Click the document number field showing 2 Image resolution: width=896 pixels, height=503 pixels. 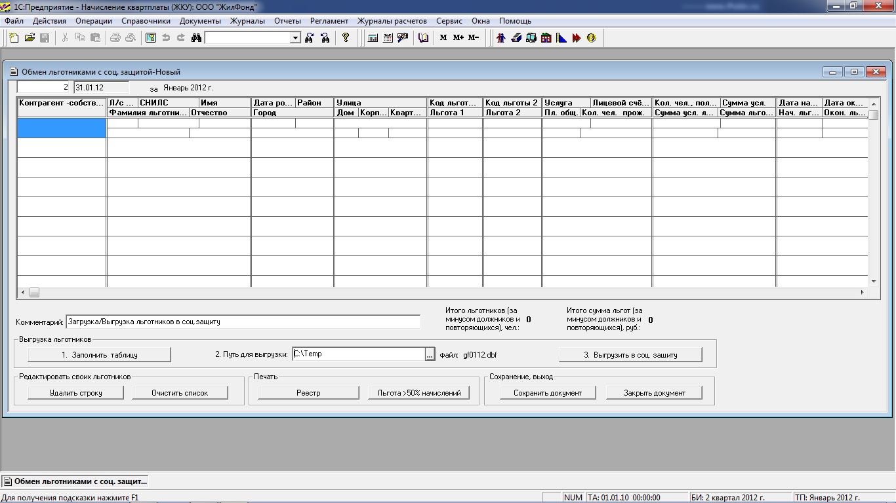[43, 87]
